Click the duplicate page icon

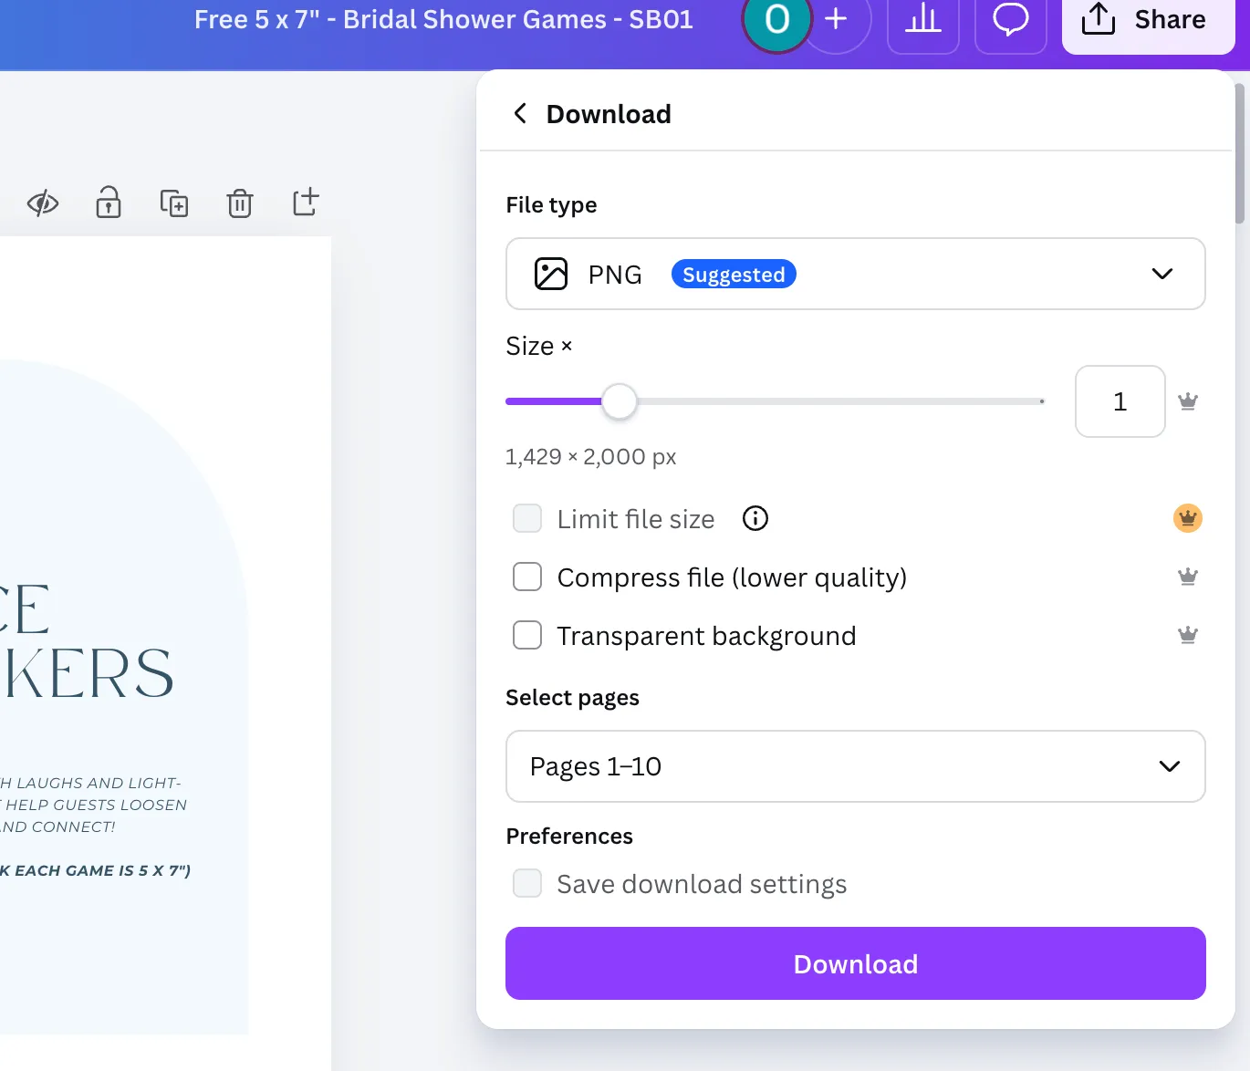coord(174,203)
